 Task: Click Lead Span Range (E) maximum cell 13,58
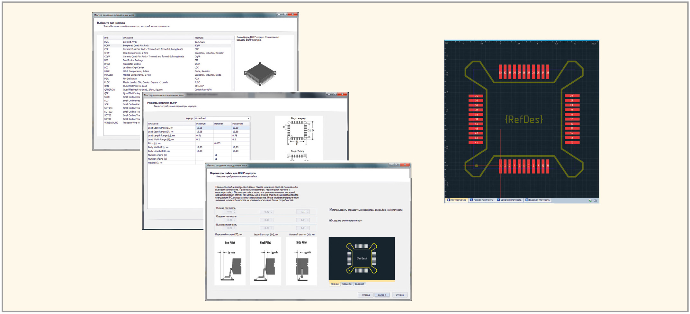[240, 128]
